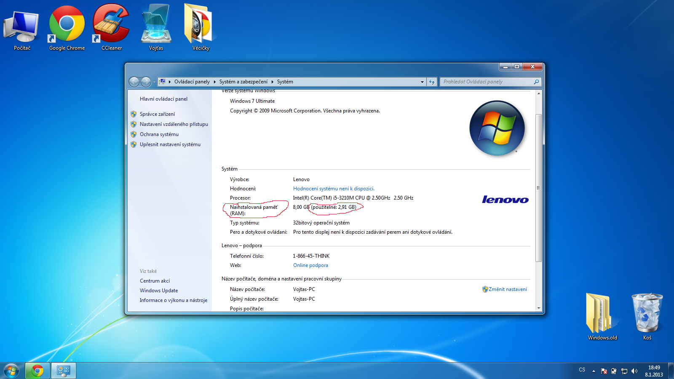Click the Windows 7 Ultimate text
The height and width of the screenshot is (379, 674).
(252, 101)
